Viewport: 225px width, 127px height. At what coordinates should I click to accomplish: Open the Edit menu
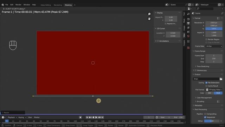[x=12, y=5]
